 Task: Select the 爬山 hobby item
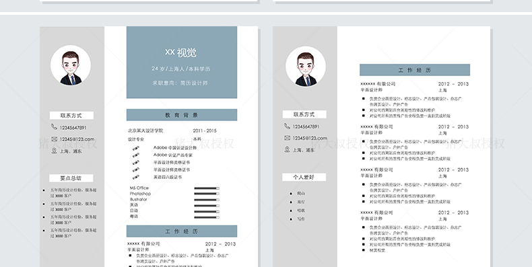point(301,193)
